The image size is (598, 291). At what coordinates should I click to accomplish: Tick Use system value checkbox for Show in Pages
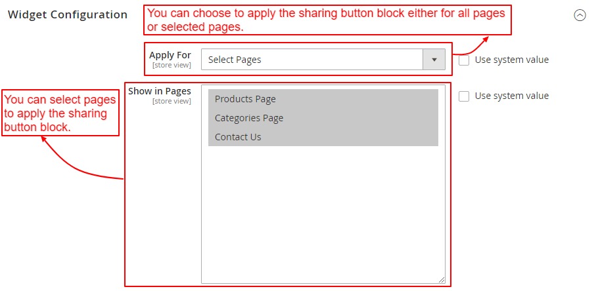[x=464, y=96]
